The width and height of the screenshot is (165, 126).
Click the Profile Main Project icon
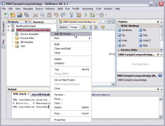click(101, 15)
